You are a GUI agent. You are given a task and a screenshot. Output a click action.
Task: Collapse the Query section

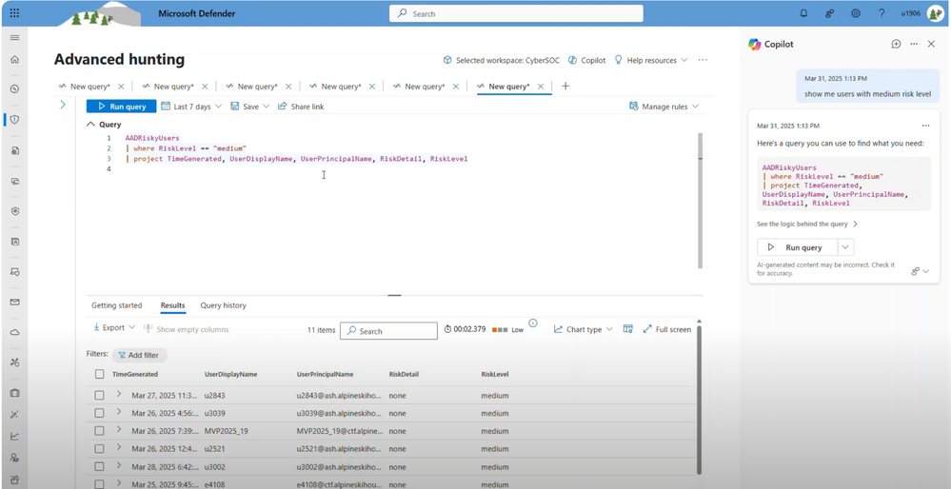click(91, 125)
